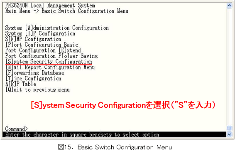This screenshot has height=154, width=235.
Task: Click the black status bar help text
Action: click(82, 134)
